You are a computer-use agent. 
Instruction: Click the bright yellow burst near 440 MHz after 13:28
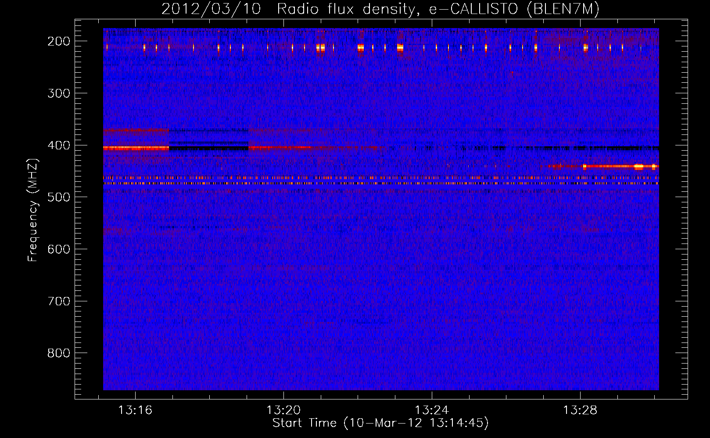pyautogui.click(x=638, y=166)
